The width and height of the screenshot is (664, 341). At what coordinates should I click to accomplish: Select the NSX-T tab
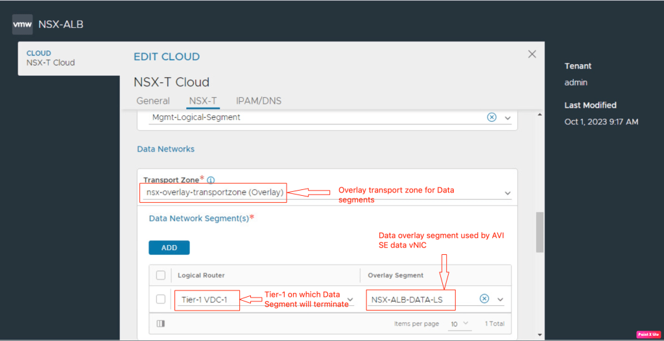[202, 101]
